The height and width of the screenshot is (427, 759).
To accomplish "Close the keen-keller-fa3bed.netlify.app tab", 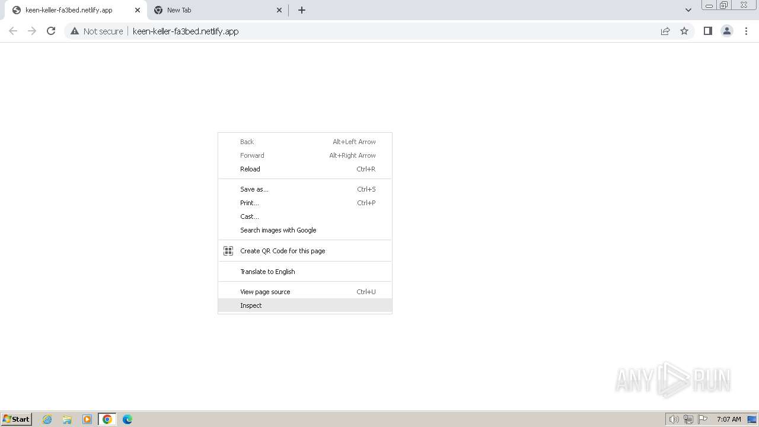I will (138, 10).
